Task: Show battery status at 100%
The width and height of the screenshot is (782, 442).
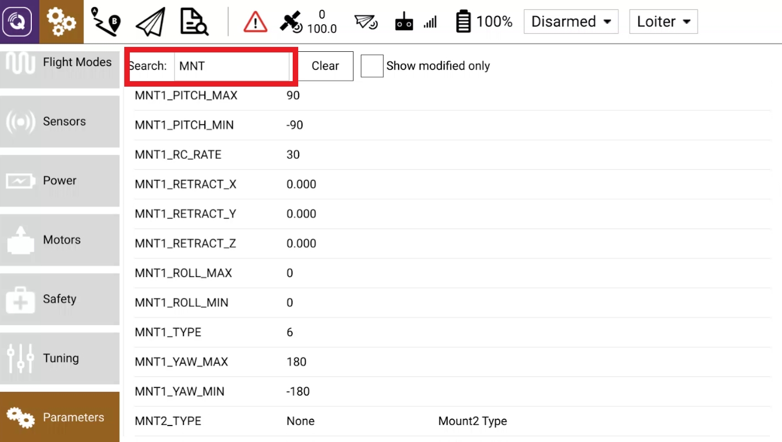Action: click(484, 22)
